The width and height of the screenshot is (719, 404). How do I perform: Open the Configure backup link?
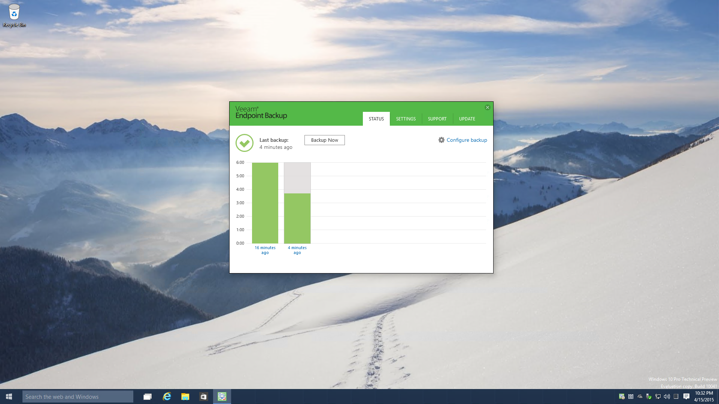[x=467, y=140]
